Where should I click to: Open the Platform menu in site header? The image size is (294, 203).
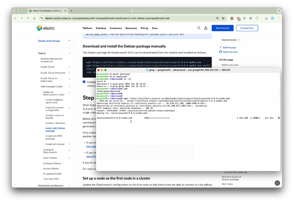[87, 28]
